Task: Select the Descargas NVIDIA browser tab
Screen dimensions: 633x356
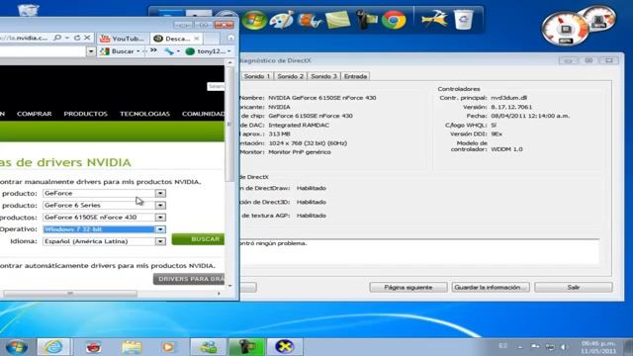Action: click(176, 39)
